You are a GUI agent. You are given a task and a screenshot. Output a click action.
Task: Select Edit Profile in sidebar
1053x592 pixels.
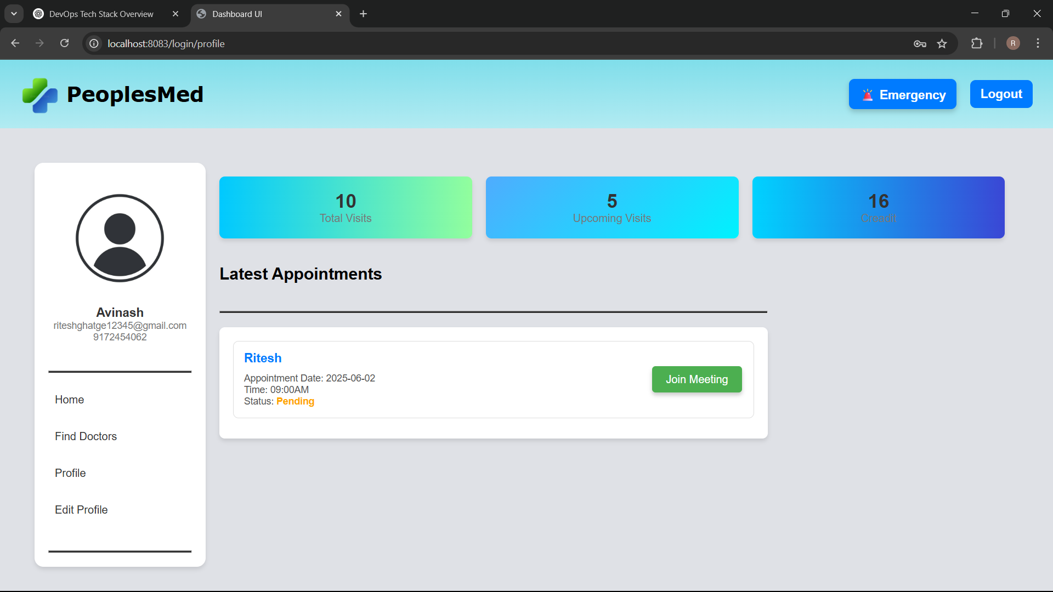(81, 510)
